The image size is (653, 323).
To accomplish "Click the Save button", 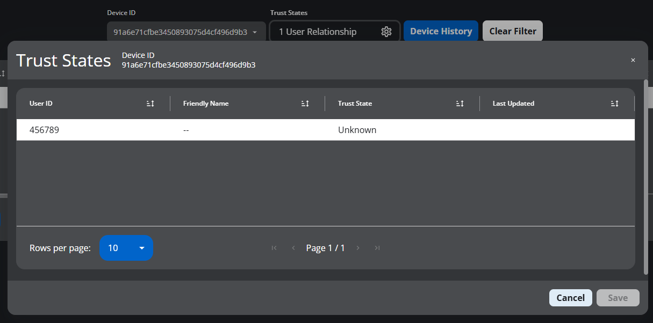I will (618, 298).
